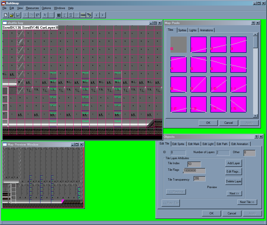Switch to the Sprites tab in Map Pools
This screenshot has height=225, width=267.
click(x=182, y=30)
